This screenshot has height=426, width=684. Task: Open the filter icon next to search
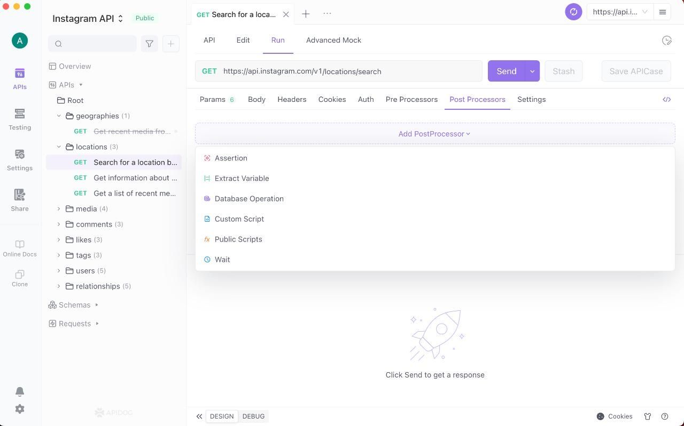tap(150, 44)
